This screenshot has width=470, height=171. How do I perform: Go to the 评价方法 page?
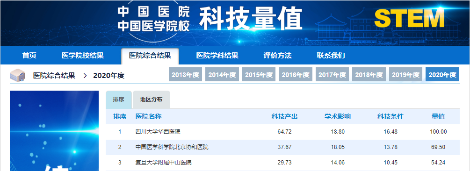(278, 56)
